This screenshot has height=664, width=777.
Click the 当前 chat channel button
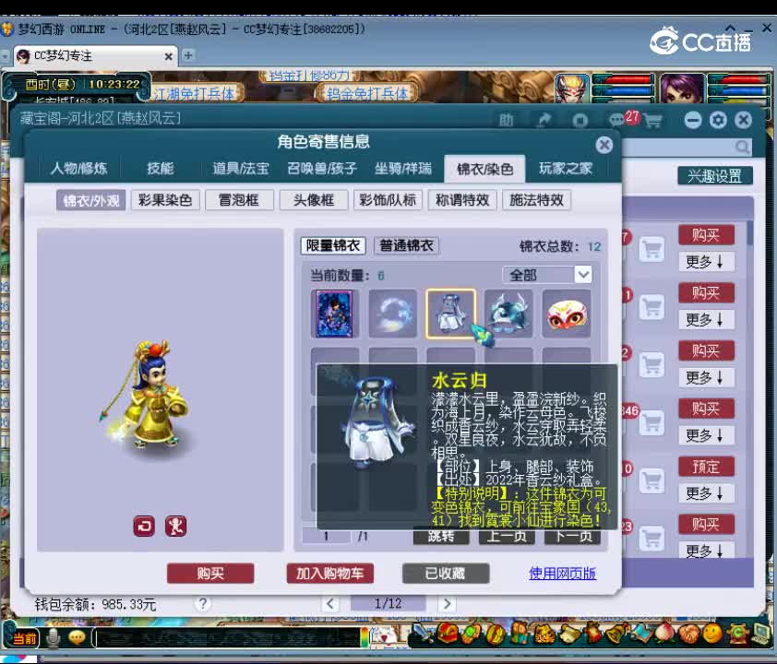tap(23, 638)
